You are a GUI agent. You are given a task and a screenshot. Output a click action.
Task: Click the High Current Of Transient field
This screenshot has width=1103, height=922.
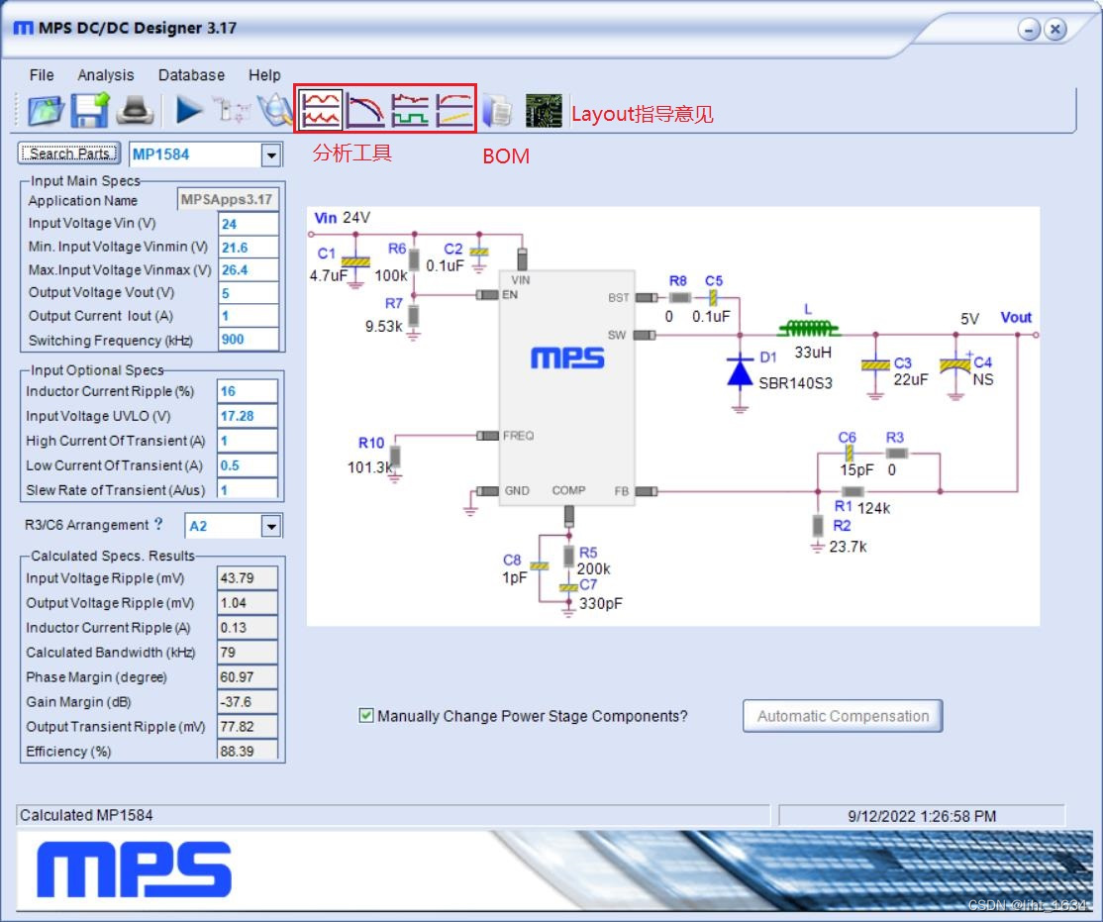point(248,441)
